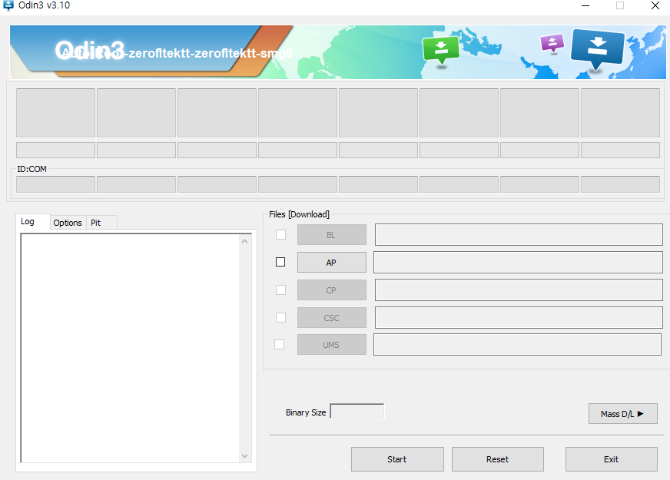
Task: Click the purple download marker icon in banner
Action: point(552,43)
